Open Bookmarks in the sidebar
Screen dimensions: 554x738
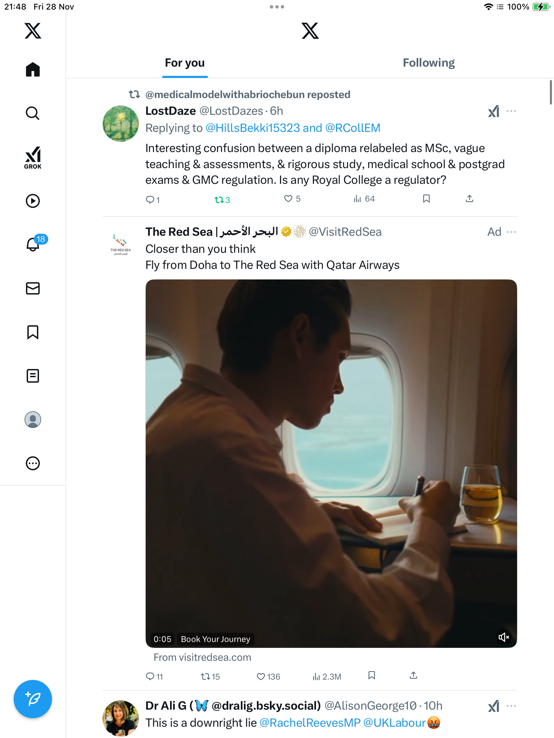[x=33, y=332]
